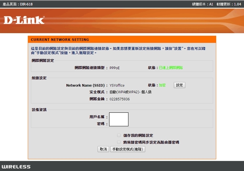This screenshot has height=171, width=244.
Task: Click the 網際網路設定 section title
Action: pyautogui.click(x=43, y=61)
